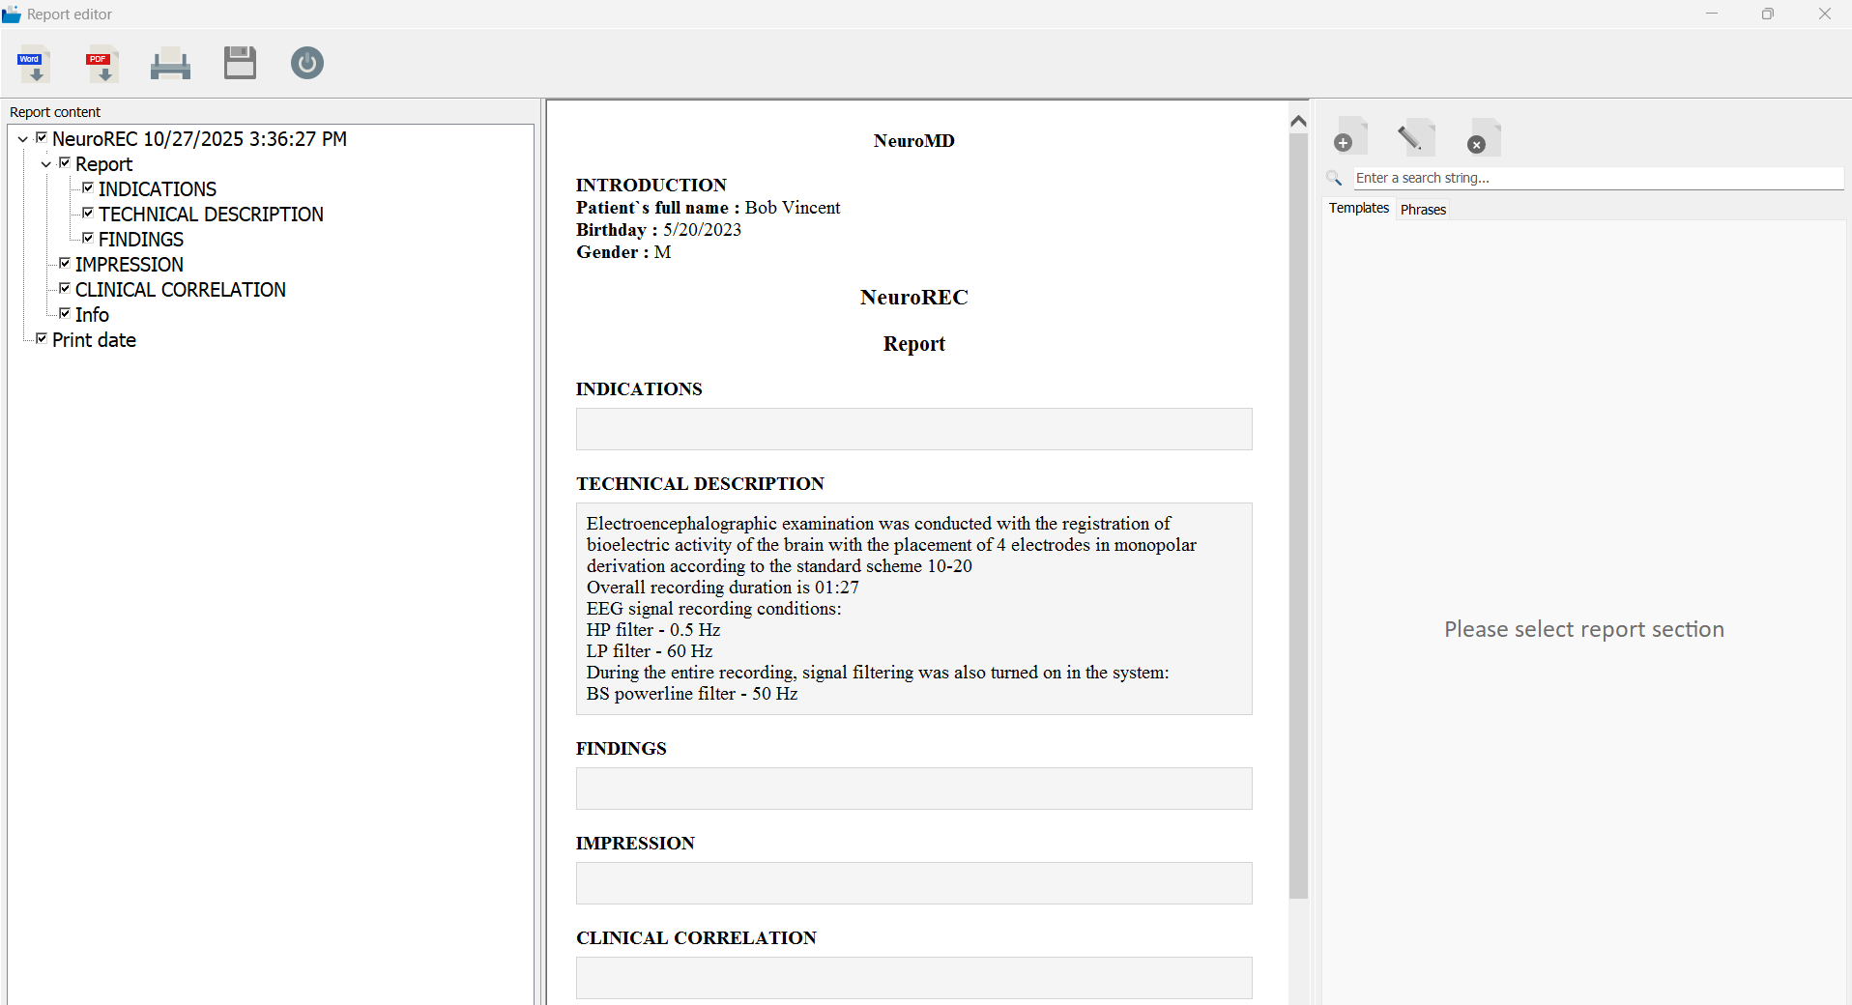This screenshot has width=1852, height=1005.
Task: Uncheck the INDICATIONS checkbox in tree
Action: click(x=88, y=188)
